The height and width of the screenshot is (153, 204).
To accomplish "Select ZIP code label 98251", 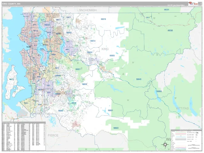I will 166,10.
